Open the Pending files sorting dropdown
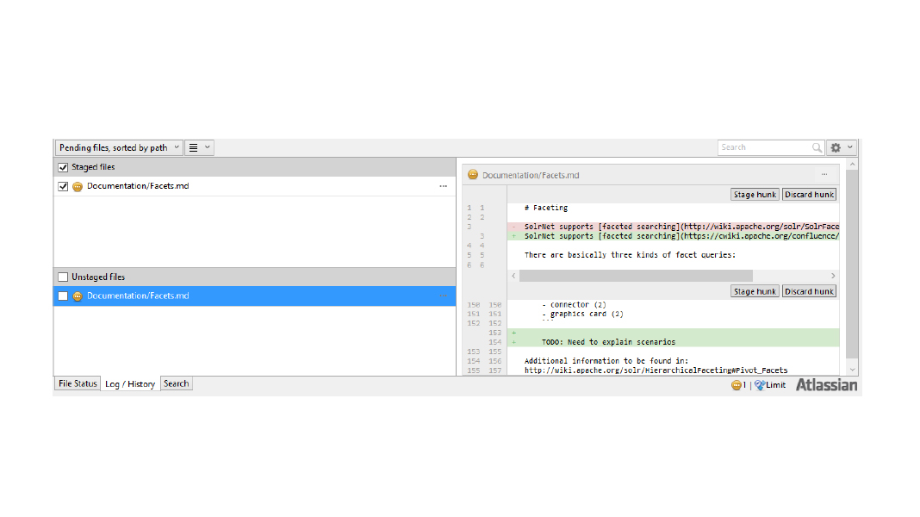920x517 pixels. pyautogui.click(x=119, y=148)
